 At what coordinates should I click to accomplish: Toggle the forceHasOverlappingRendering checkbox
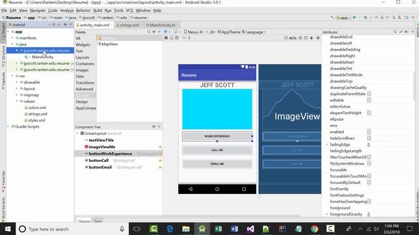coord(369,202)
